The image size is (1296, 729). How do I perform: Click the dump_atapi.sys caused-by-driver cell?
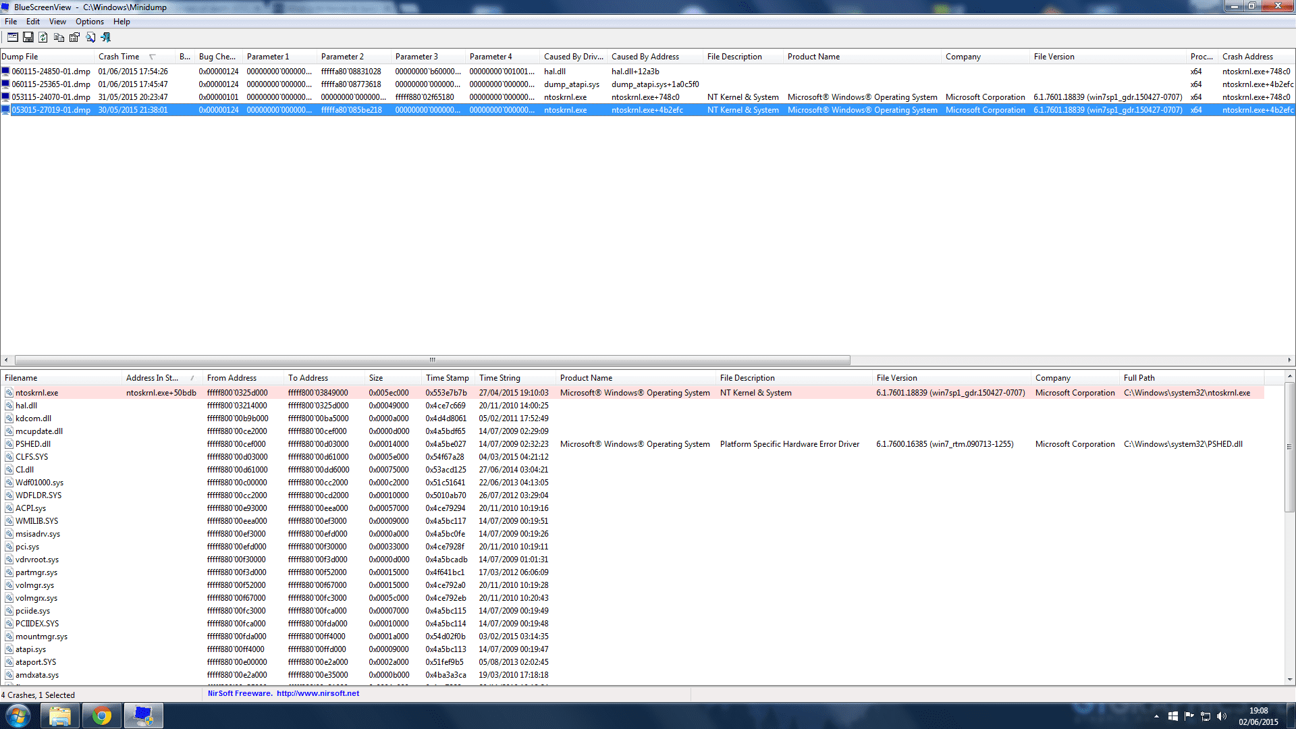(572, 84)
